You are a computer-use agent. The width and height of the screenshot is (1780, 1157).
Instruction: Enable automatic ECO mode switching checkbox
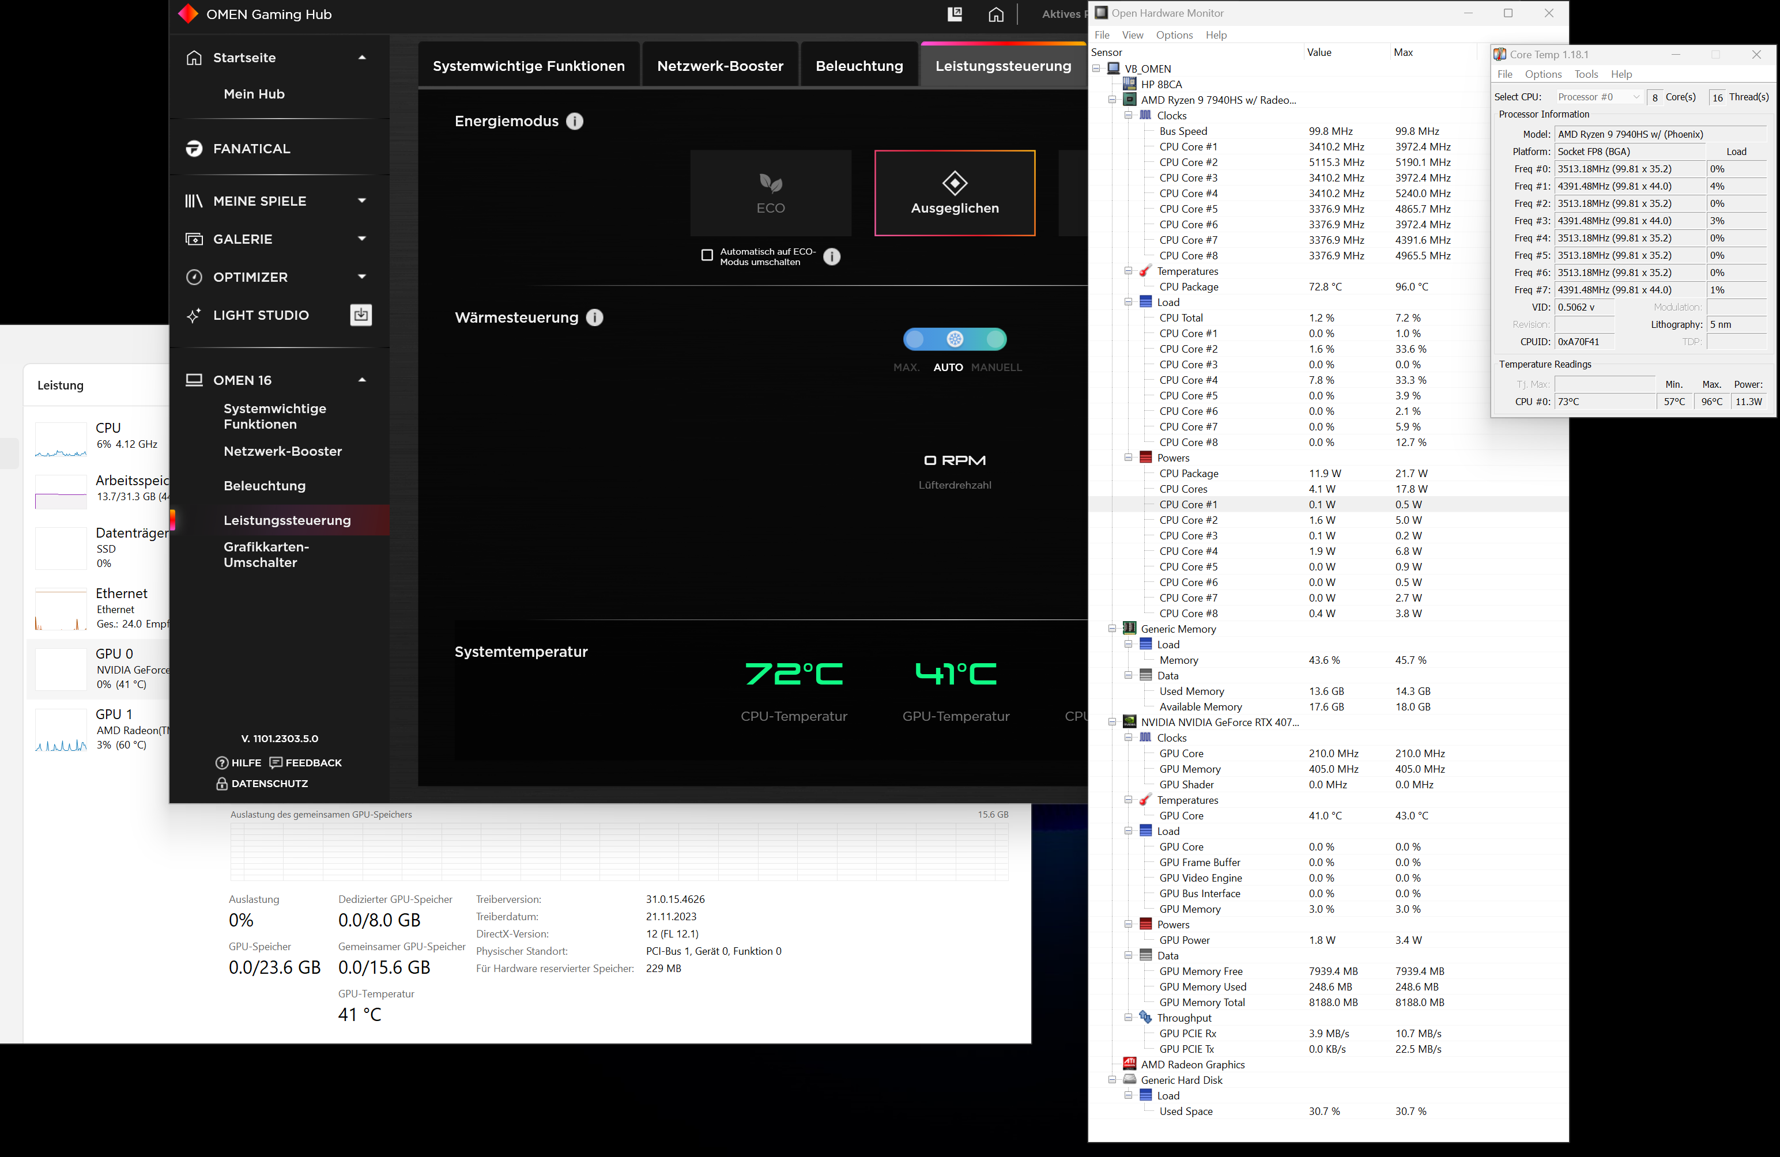click(x=707, y=255)
